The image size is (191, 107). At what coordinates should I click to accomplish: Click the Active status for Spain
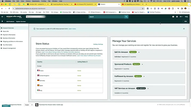(x=79, y=86)
